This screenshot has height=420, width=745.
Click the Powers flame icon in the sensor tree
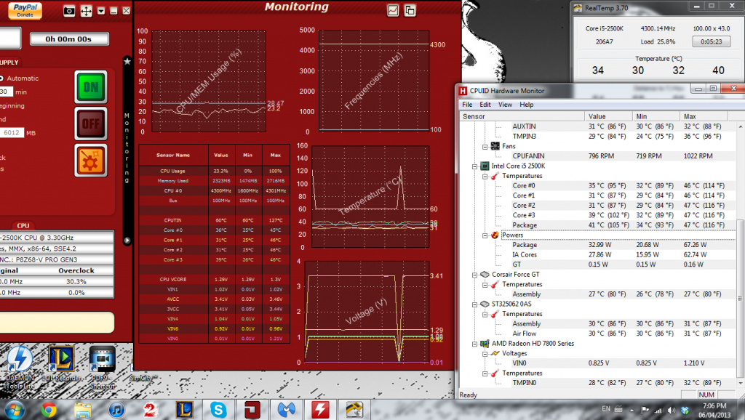tap(495, 235)
